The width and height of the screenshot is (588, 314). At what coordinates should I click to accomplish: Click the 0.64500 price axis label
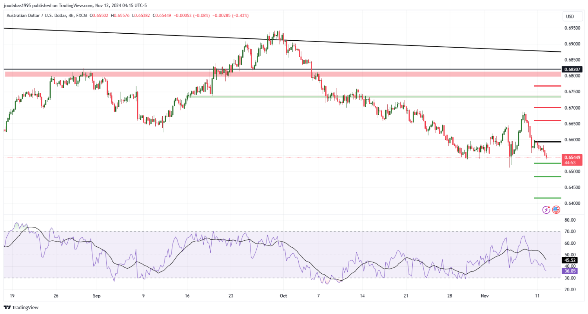click(x=572, y=188)
